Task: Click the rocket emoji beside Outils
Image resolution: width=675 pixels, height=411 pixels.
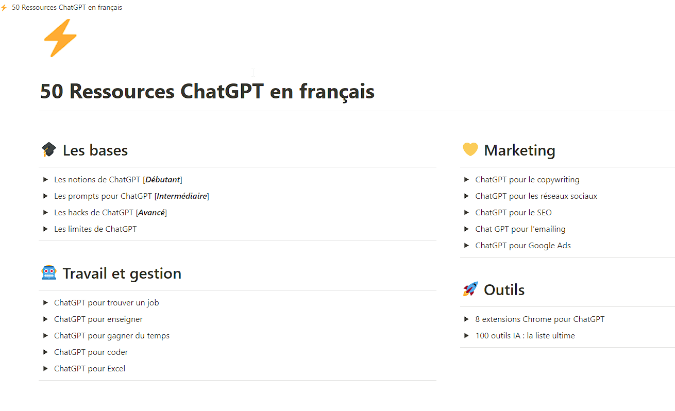Action: pos(470,289)
